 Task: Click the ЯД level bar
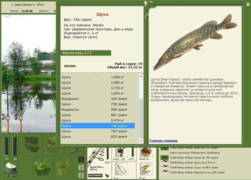(x=15, y=146)
